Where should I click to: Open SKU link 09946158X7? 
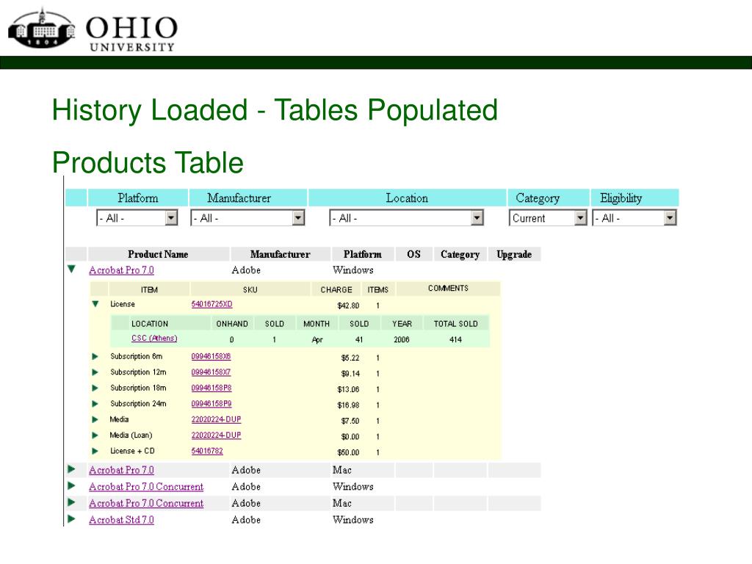(211, 372)
